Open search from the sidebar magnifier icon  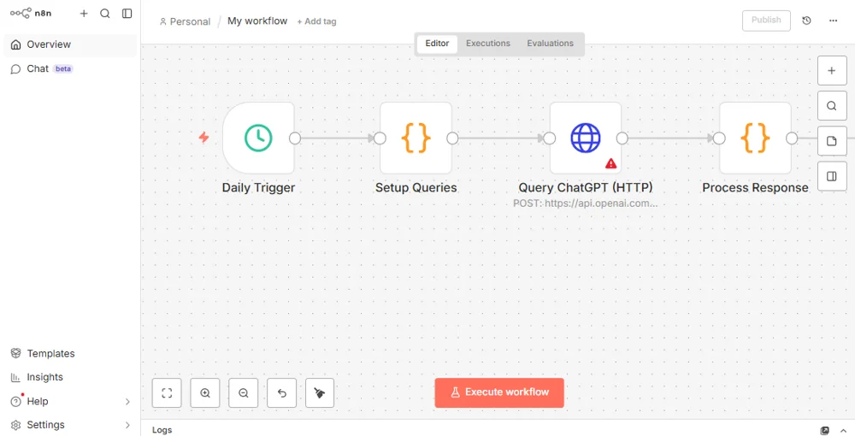coord(105,14)
